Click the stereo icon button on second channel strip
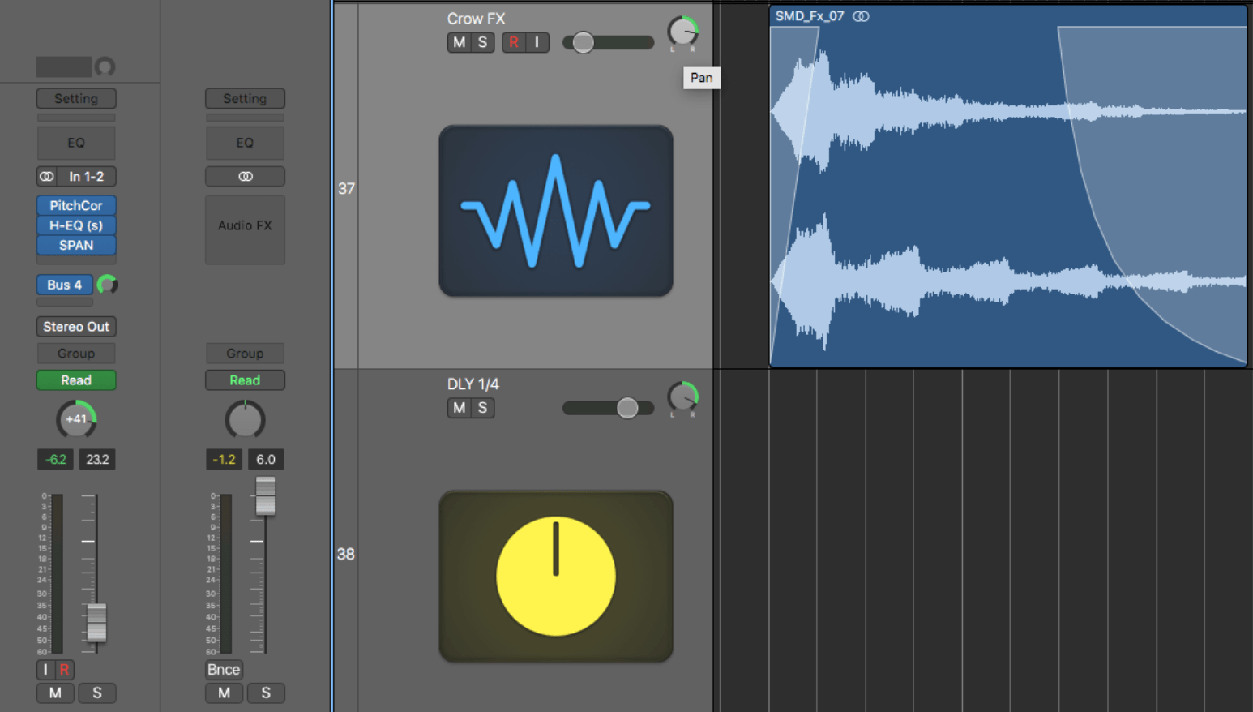Image resolution: width=1253 pixels, height=712 pixels. point(245,177)
